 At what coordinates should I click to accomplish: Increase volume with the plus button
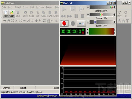tap(114, 7)
